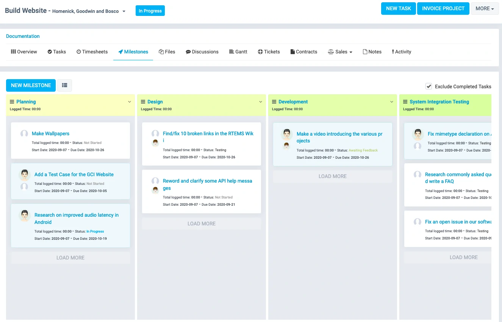Click grey avatar on RTEMS Wiki card
The height and width of the screenshot is (322, 502).
155,134
